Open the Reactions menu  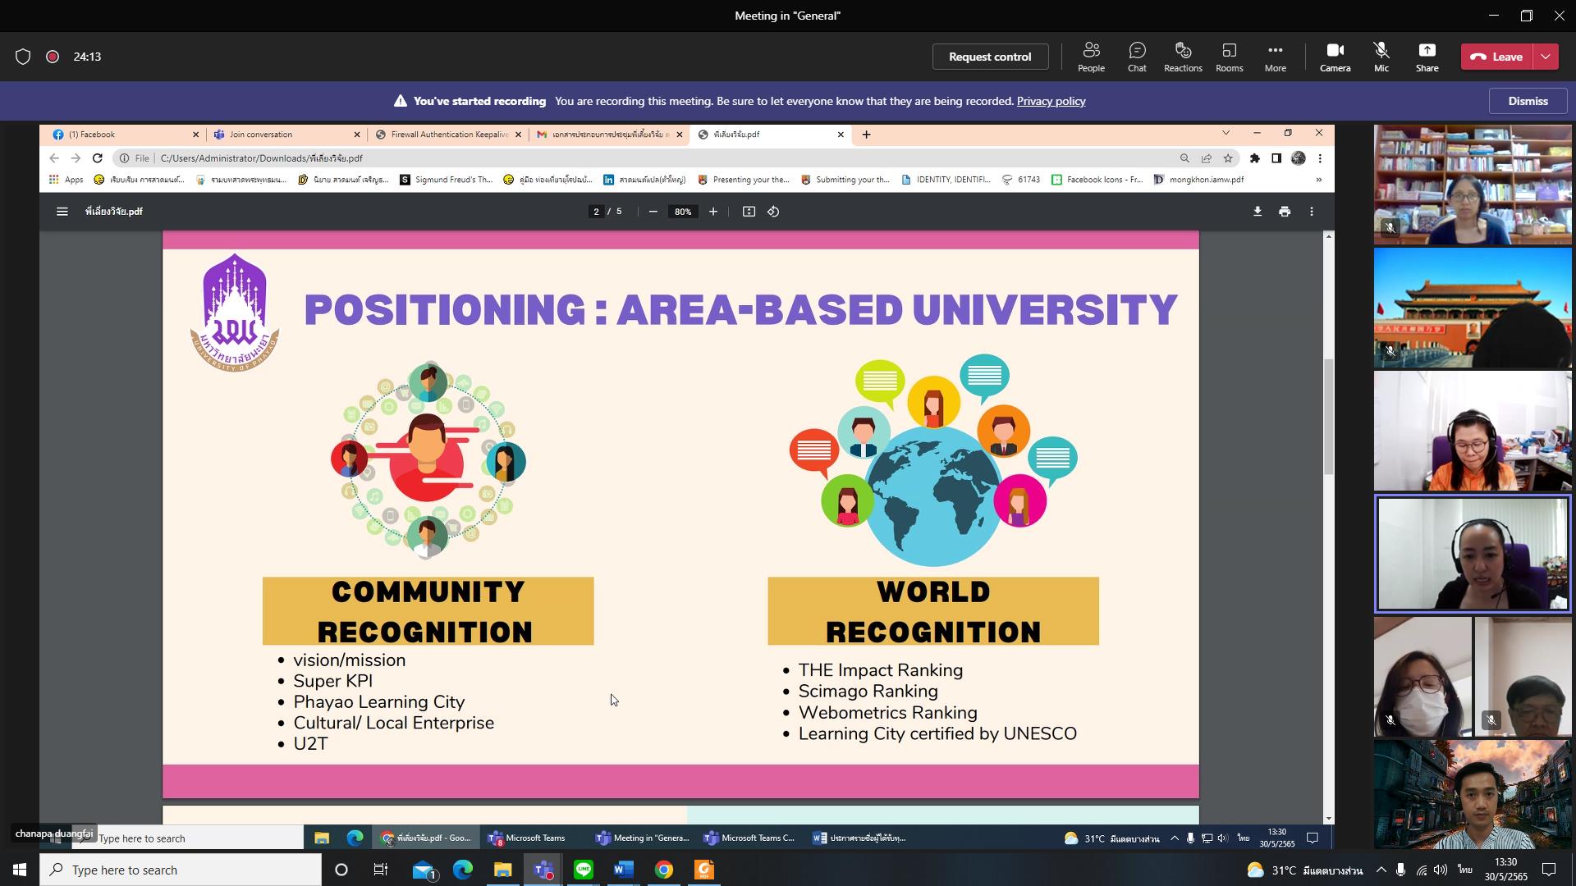coord(1183,57)
